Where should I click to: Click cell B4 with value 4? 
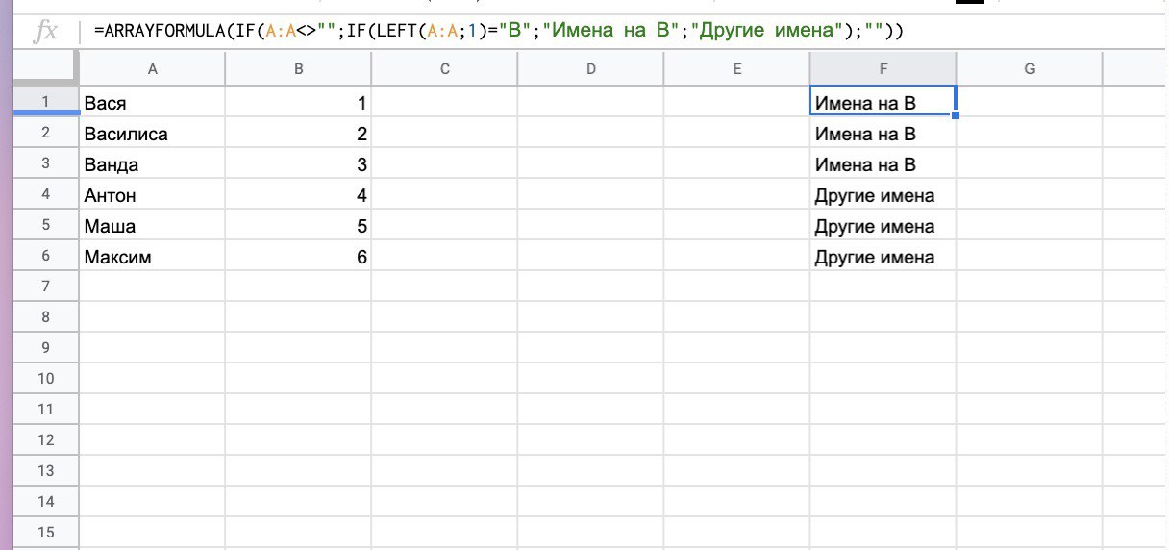point(298,194)
